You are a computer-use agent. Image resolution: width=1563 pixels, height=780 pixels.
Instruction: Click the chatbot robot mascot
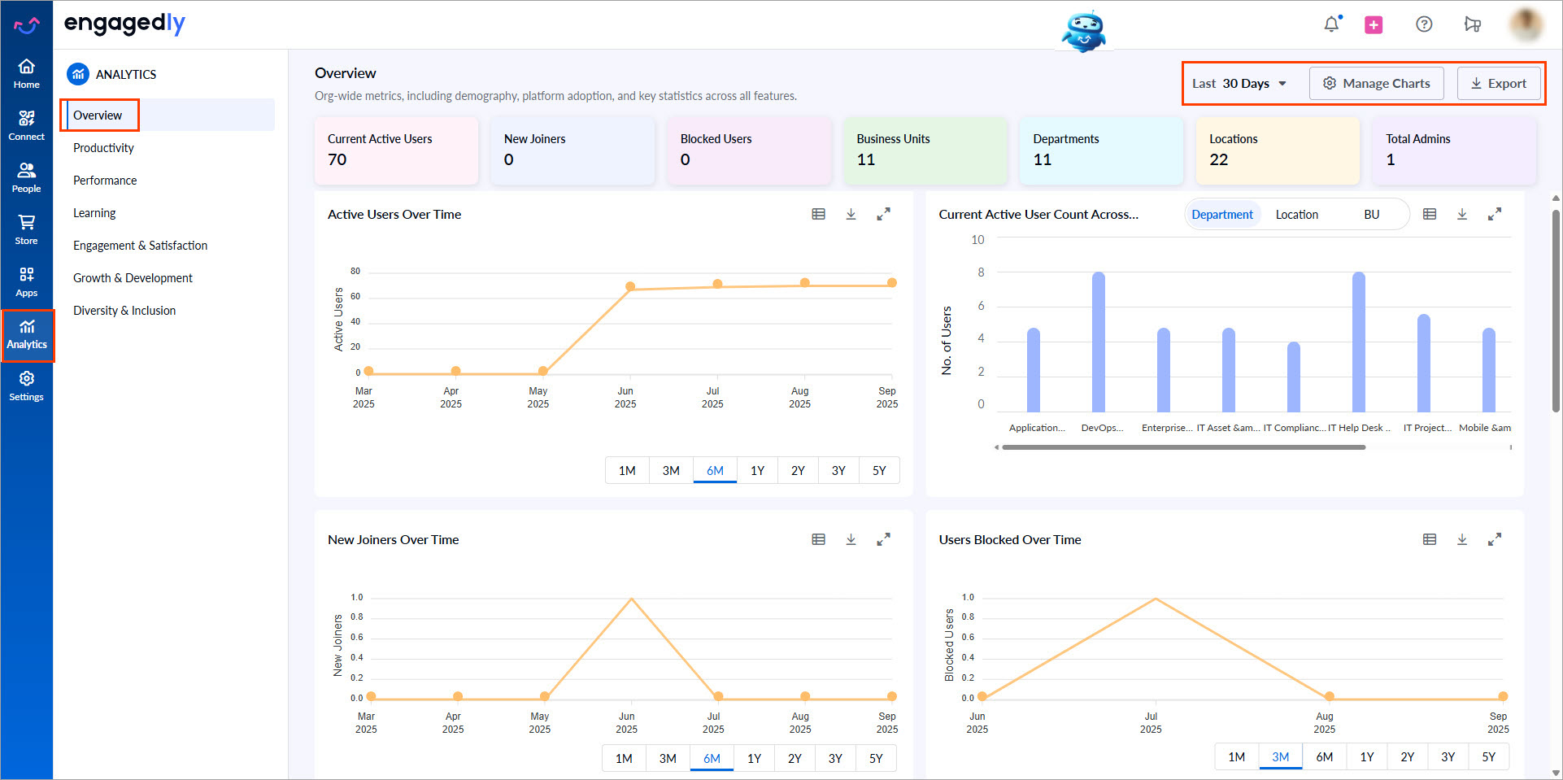(x=1084, y=31)
